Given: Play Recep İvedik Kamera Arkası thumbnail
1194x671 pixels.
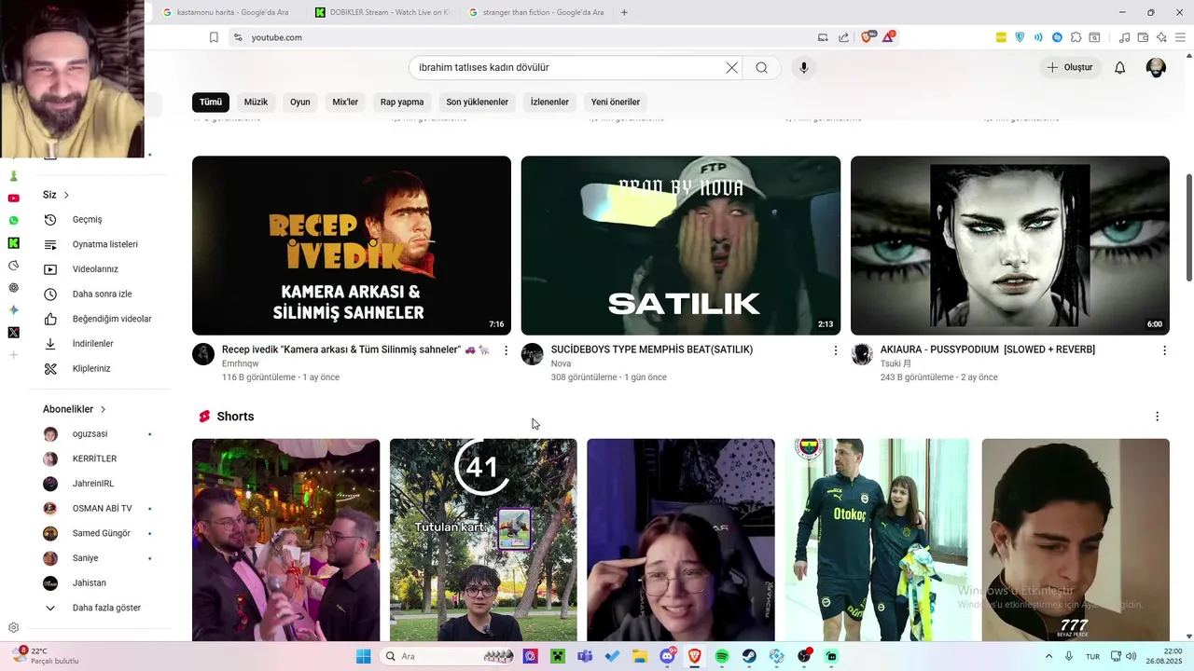Looking at the screenshot, I should click(352, 245).
